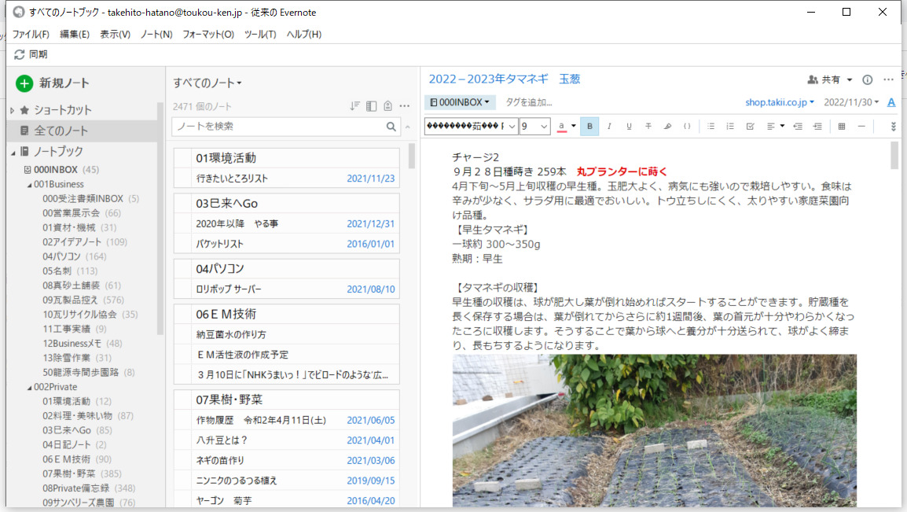
Task: Click the tag filter icon in note list
Action: point(388,106)
